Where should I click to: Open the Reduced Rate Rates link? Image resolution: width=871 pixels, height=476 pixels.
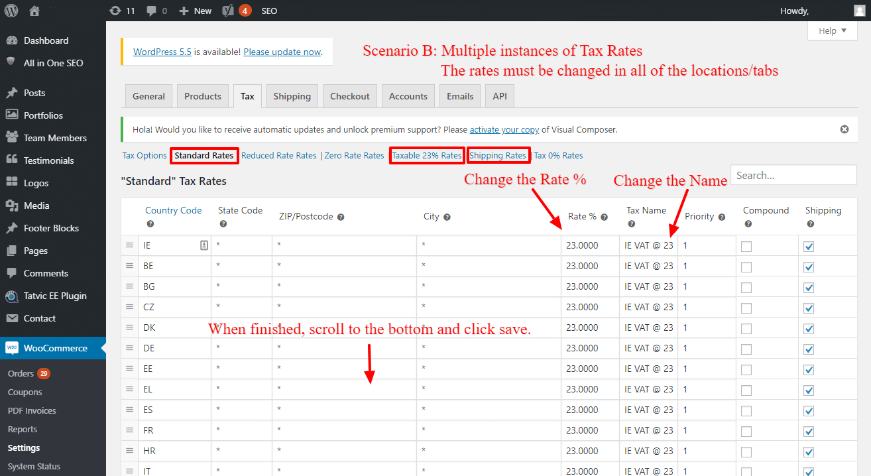pos(279,156)
